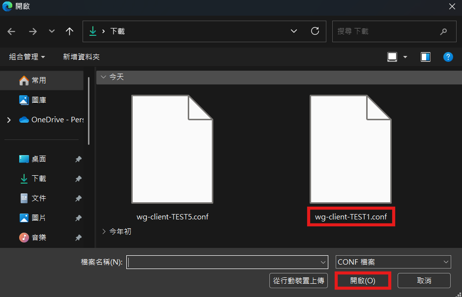The width and height of the screenshot is (462, 297).
Task: Expand the OneDrive tree node
Action: 9,120
